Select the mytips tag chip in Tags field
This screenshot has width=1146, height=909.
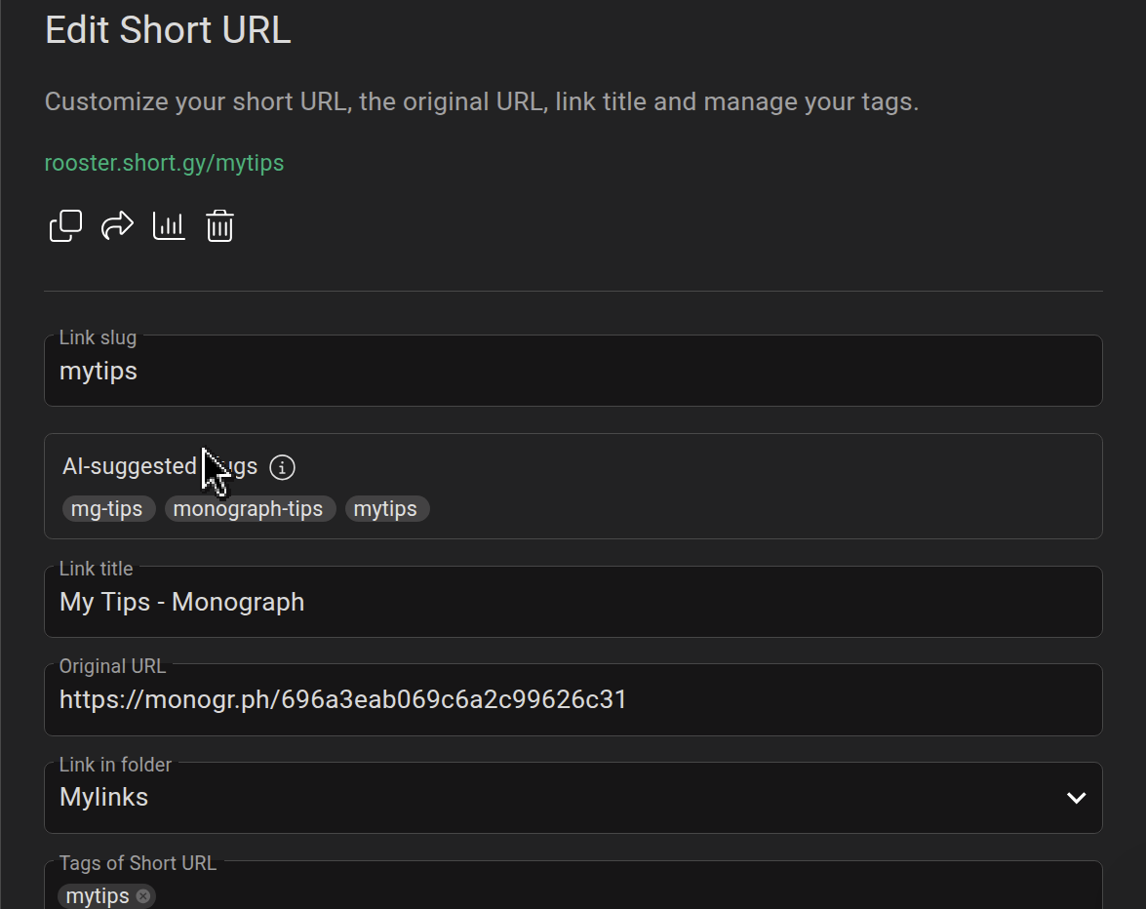tap(97, 896)
